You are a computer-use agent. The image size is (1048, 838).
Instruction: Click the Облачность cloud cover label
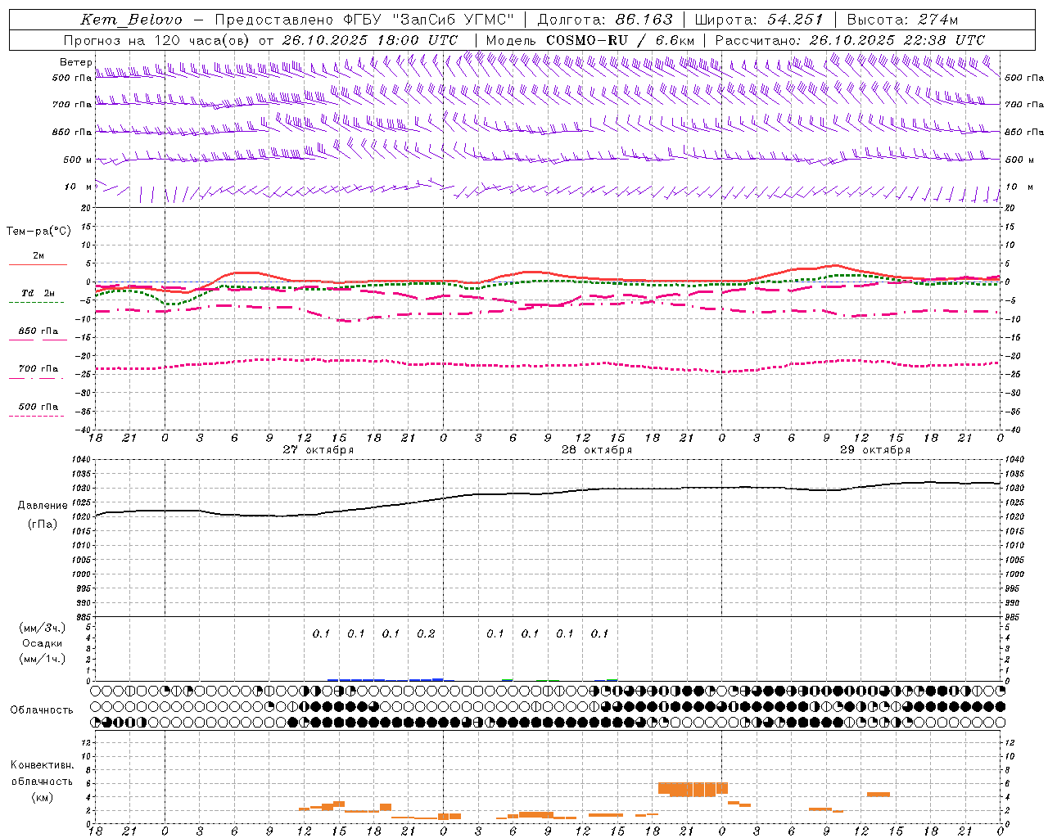point(42,710)
